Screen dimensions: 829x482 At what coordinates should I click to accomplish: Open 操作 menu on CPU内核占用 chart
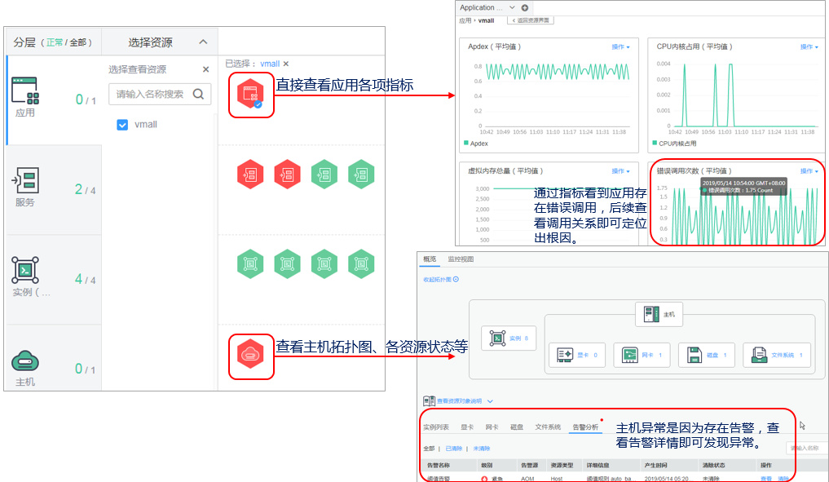[809, 47]
